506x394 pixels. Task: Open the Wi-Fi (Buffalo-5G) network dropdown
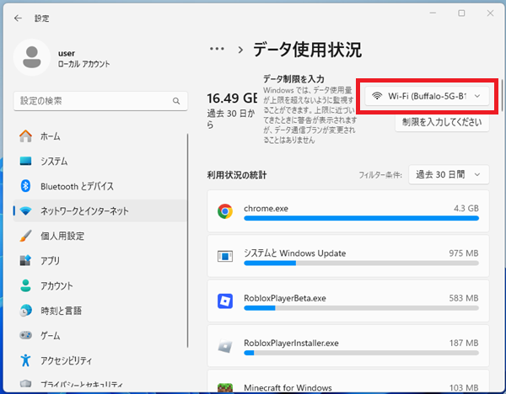tap(427, 96)
